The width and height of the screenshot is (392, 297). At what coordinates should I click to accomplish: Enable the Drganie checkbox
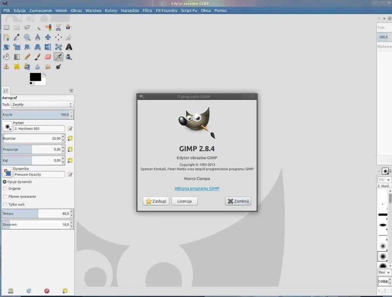point(5,189)
